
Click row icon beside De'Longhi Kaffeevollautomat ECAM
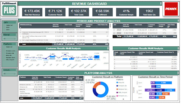point(20,36)
